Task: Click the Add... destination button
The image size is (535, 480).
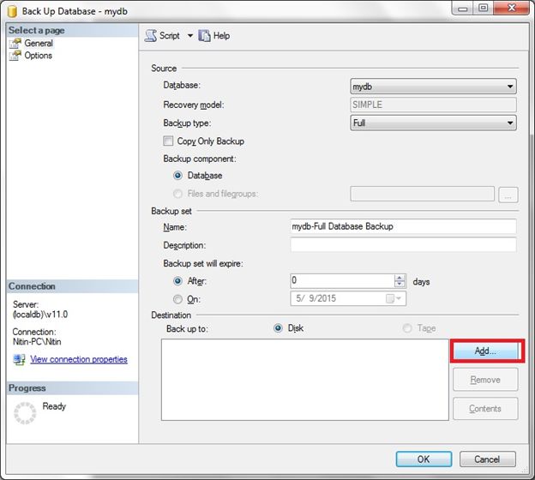Action: [485, 351]
